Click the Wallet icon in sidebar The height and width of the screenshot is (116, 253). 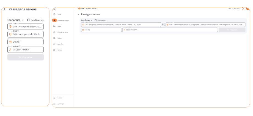(54, 50)
